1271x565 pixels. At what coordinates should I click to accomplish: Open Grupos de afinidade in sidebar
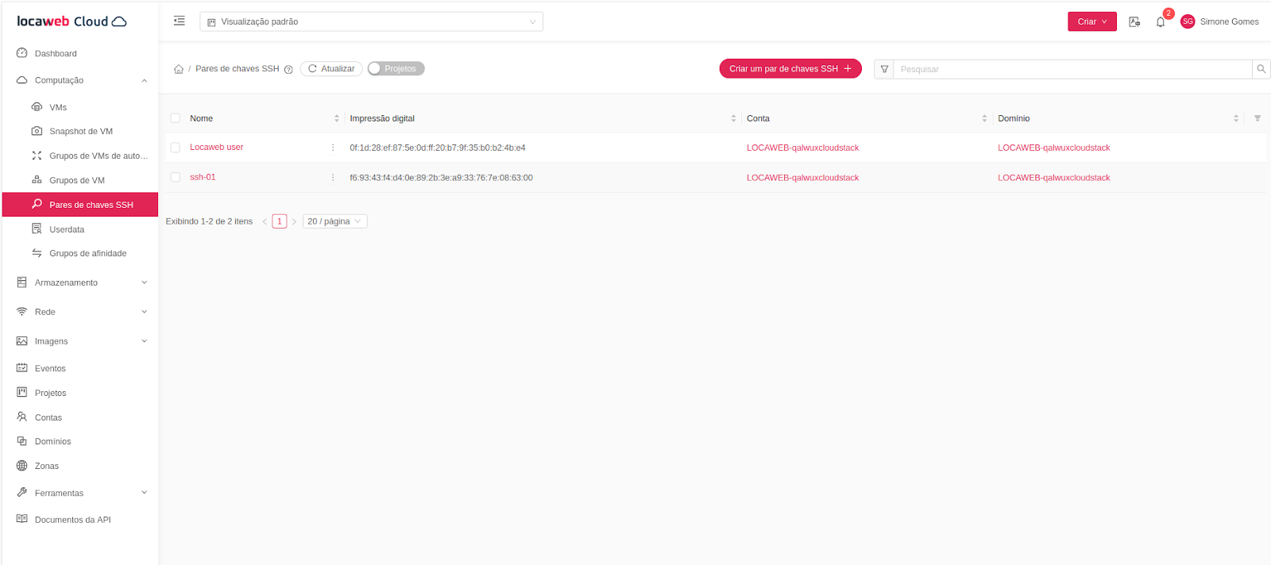pos(80,253)
